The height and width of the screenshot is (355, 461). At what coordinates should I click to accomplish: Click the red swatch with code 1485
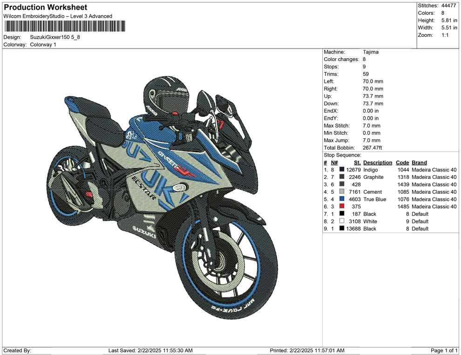click(342, 206)
